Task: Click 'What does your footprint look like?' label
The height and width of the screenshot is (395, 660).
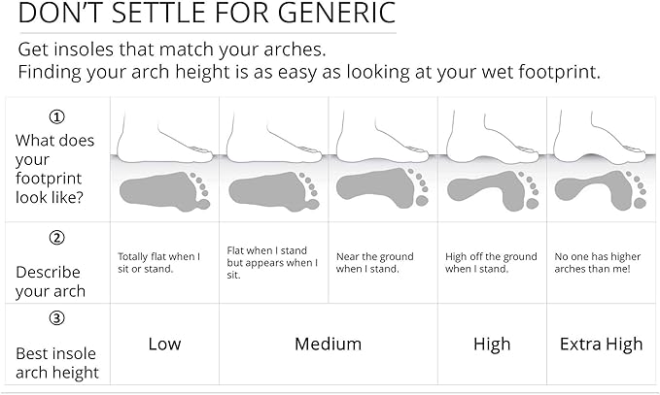Action: click(x=55, y=168)
